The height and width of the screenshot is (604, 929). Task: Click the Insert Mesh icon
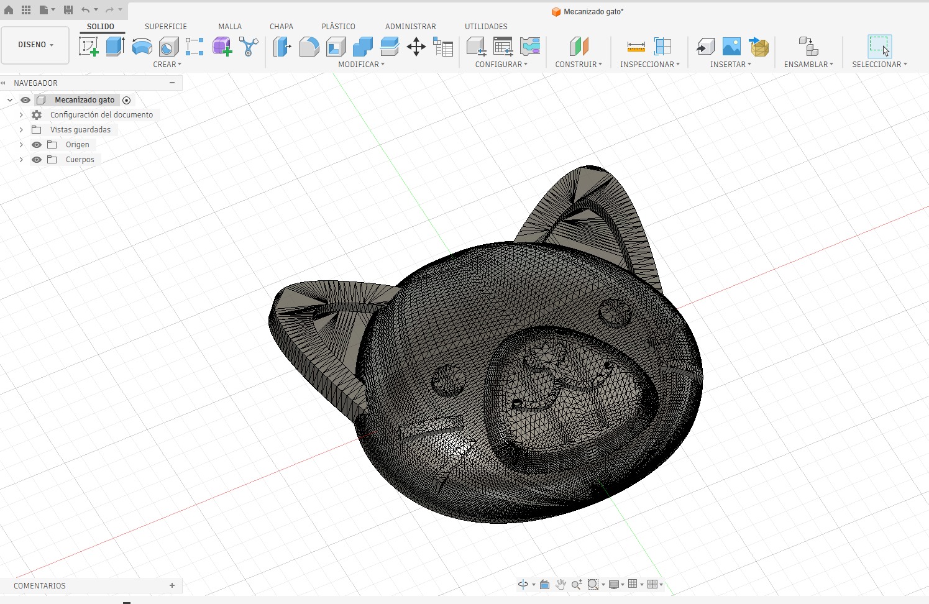click(x=759, y=47)
